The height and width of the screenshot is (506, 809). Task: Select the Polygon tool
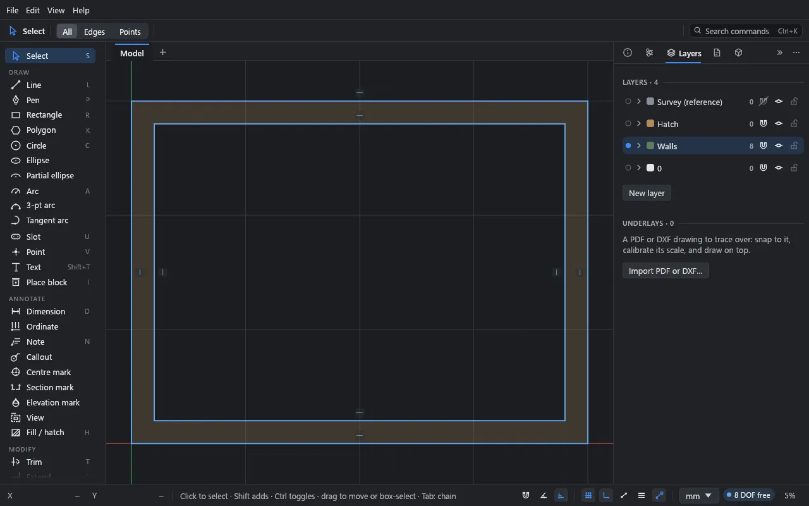click(x=51, y=130)
